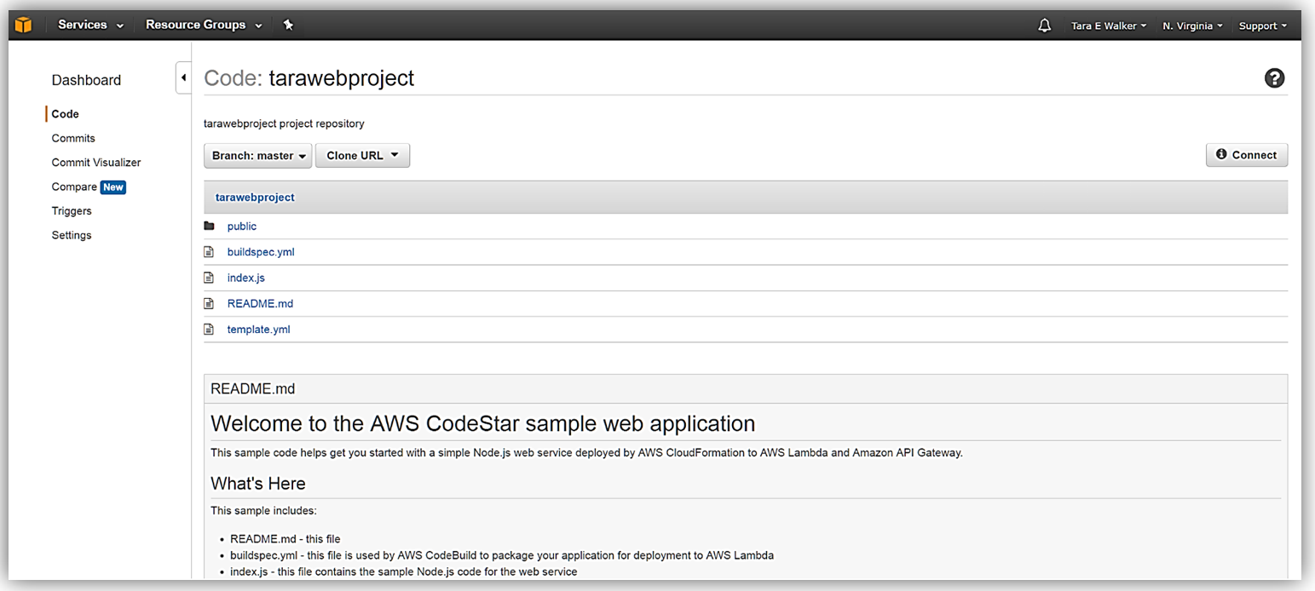
Task: Click the public folder icon
Action: pos(209,227)
